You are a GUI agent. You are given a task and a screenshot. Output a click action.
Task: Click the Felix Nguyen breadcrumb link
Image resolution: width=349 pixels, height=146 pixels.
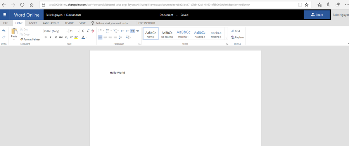[54, 15]
